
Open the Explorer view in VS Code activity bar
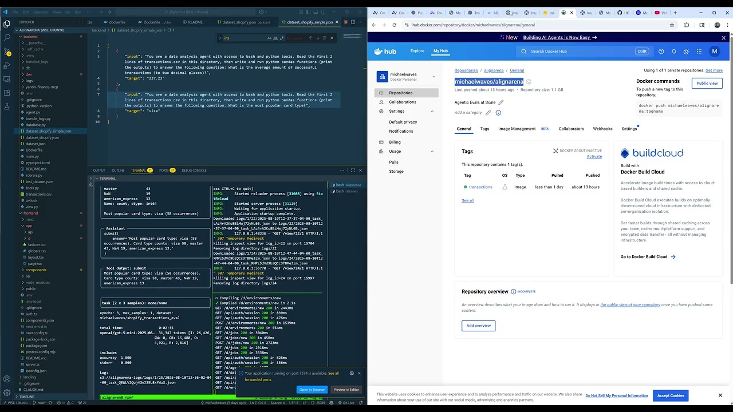tap(7, 24)
